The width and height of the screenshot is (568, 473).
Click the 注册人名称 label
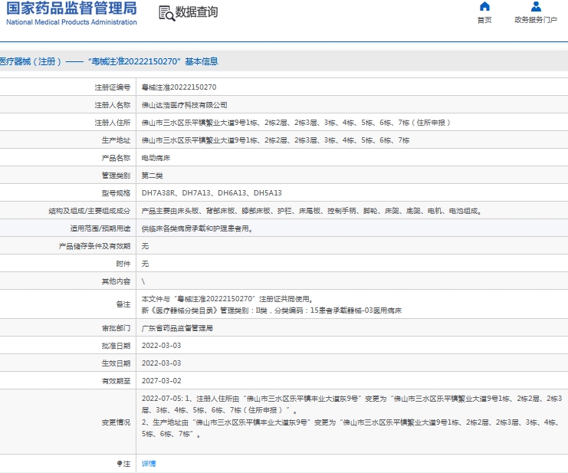point(112,105)
